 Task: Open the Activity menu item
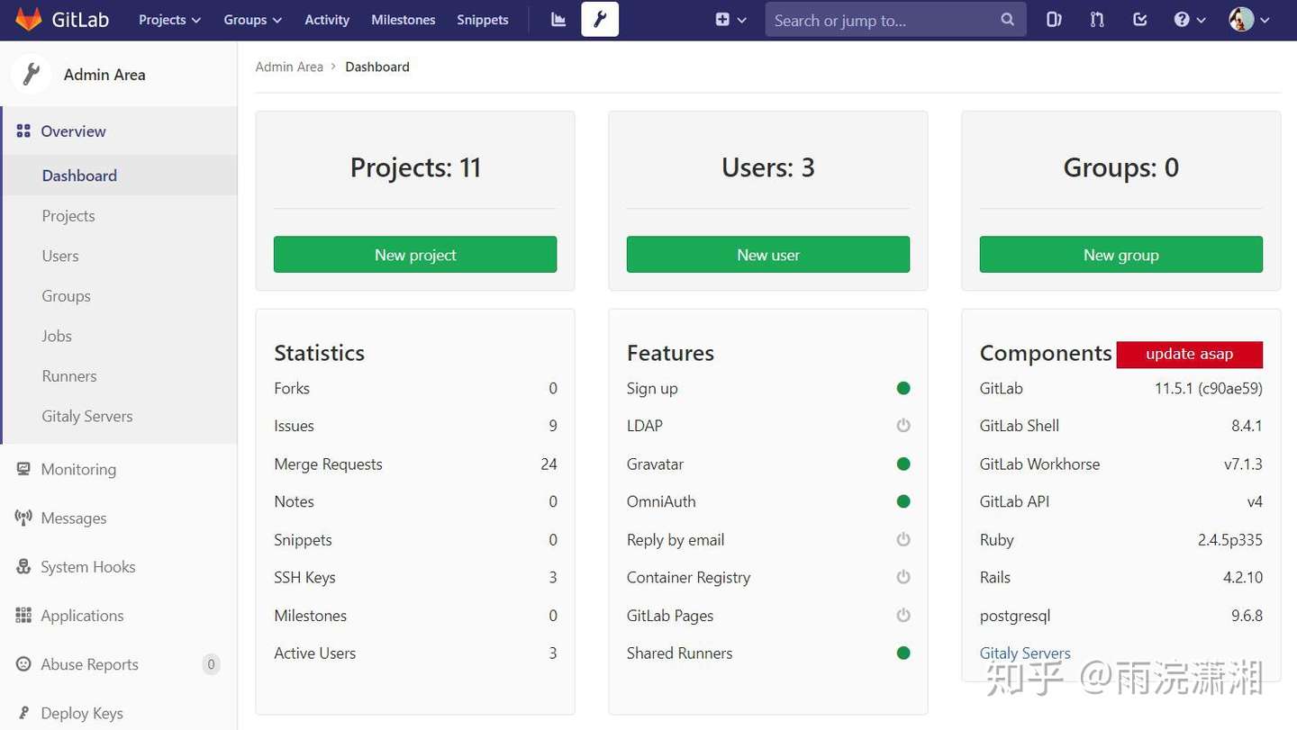tap(327, 20)
